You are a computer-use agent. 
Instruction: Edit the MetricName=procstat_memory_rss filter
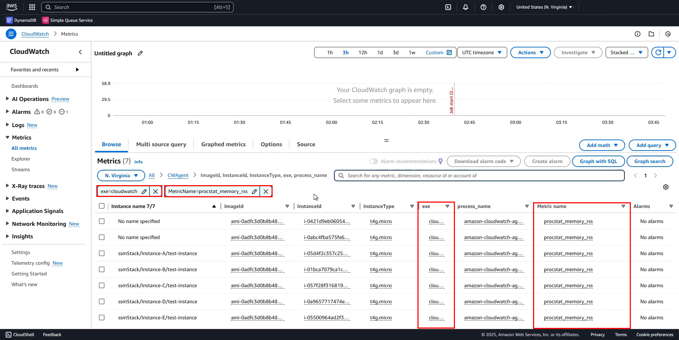(254, 191)
